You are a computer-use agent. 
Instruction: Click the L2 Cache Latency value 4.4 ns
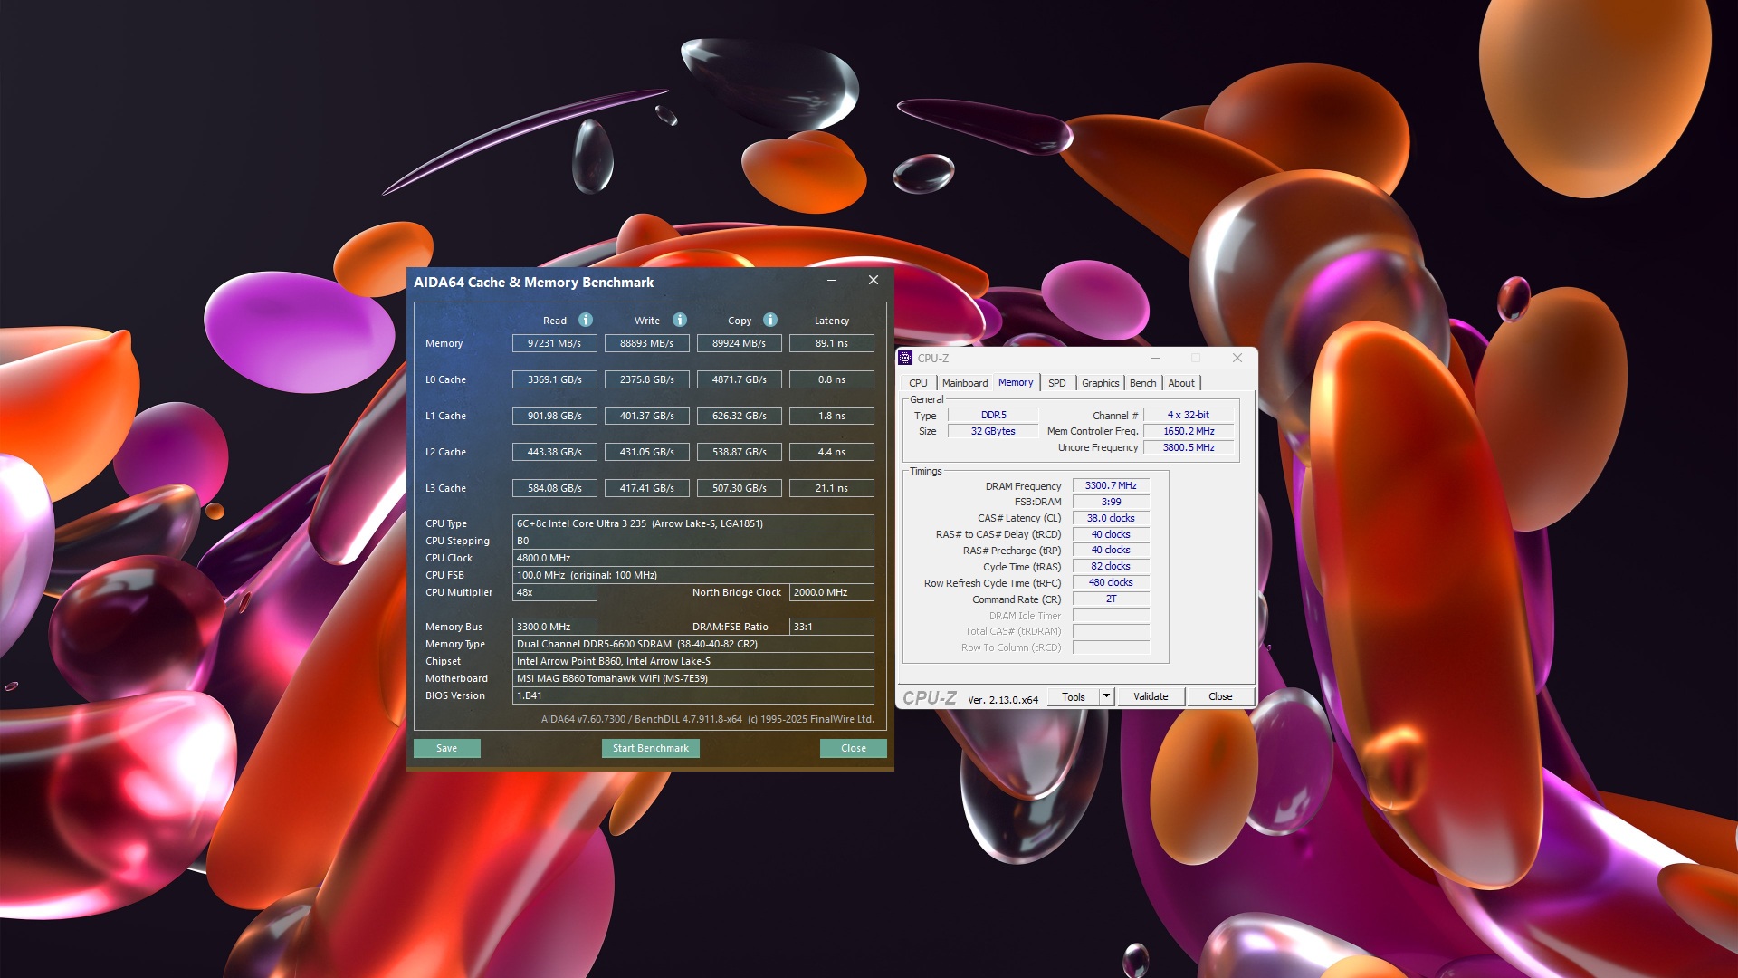tap(832, 452)
